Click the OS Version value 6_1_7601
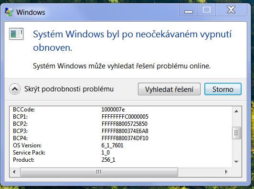The image size is (254, 189). 112,145
